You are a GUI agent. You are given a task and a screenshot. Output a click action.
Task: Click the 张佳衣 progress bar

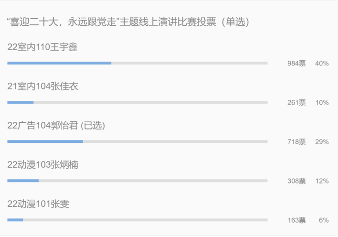137,102
